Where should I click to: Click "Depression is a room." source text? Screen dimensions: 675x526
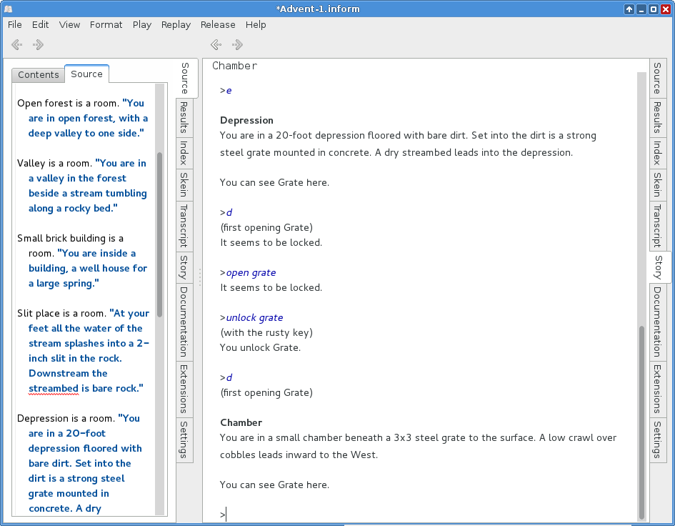tap(66, 418)
